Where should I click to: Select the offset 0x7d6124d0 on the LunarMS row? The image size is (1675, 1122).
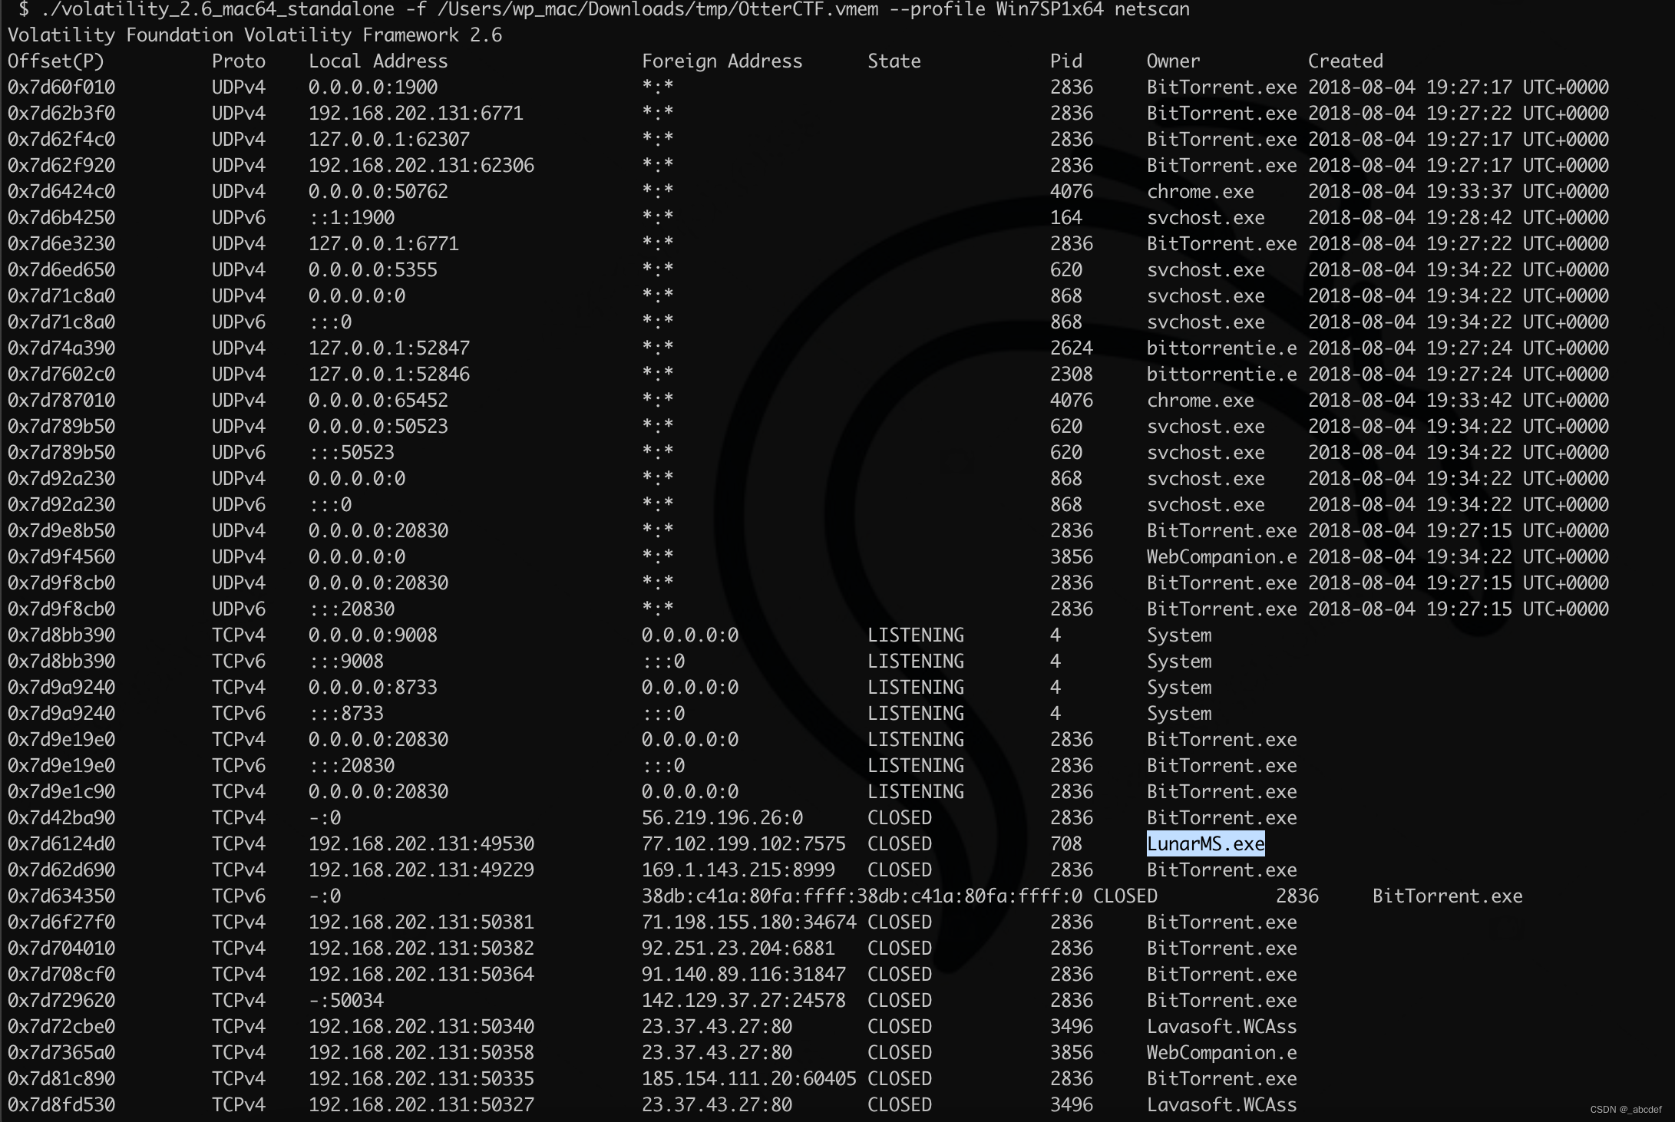pos(61,843)
